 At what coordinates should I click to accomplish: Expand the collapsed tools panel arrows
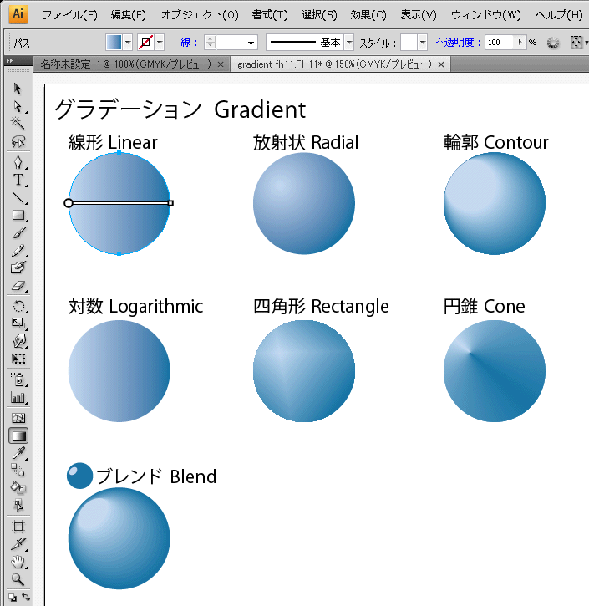tap(9, 61)
